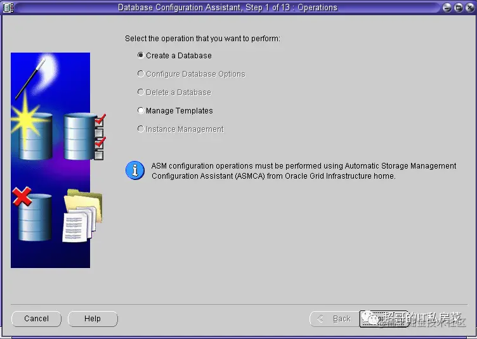Click the blue information icon

coord(135,170)
